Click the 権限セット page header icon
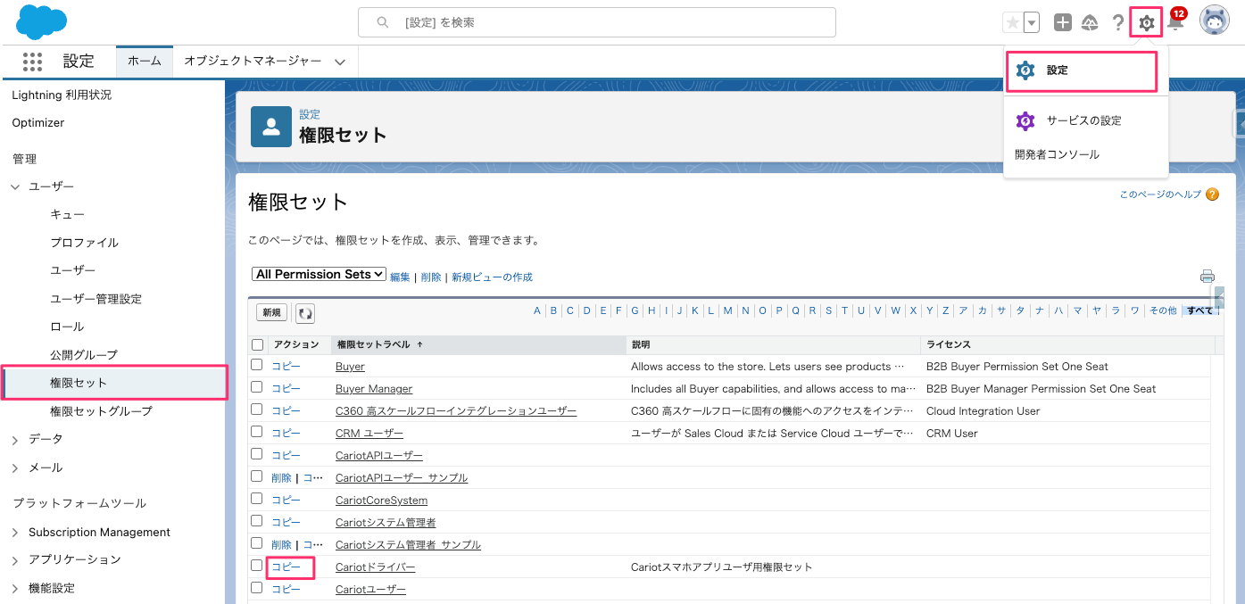Screen dimensions: 1245x604 coord(271,127)
